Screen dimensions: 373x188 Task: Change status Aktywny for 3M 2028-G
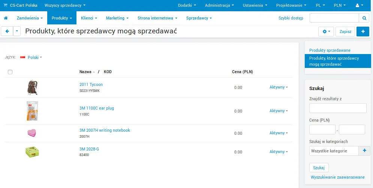coord(279,152)
